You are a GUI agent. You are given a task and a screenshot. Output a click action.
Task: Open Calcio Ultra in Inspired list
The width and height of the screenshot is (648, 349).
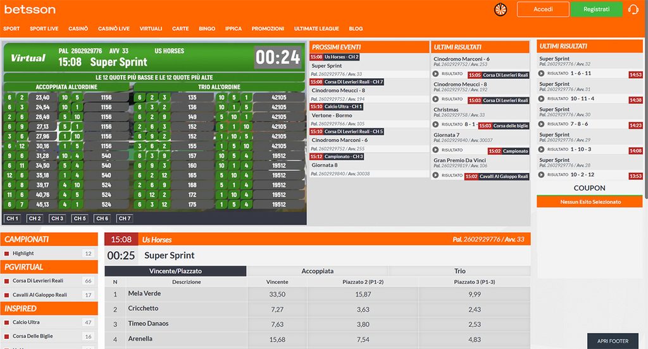pyautogui.click(x=49, y=322)
